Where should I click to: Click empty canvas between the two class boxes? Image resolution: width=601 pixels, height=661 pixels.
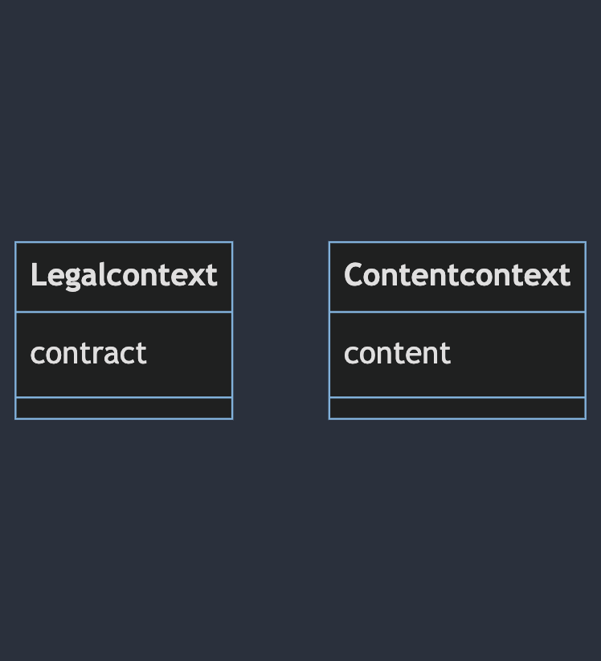(x=280, y=330)
